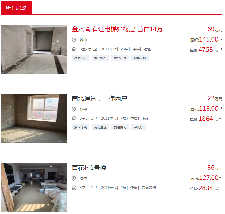Click the 配套成熟 tag
This screenshot has height=214, width=225.
pos(140,58)
